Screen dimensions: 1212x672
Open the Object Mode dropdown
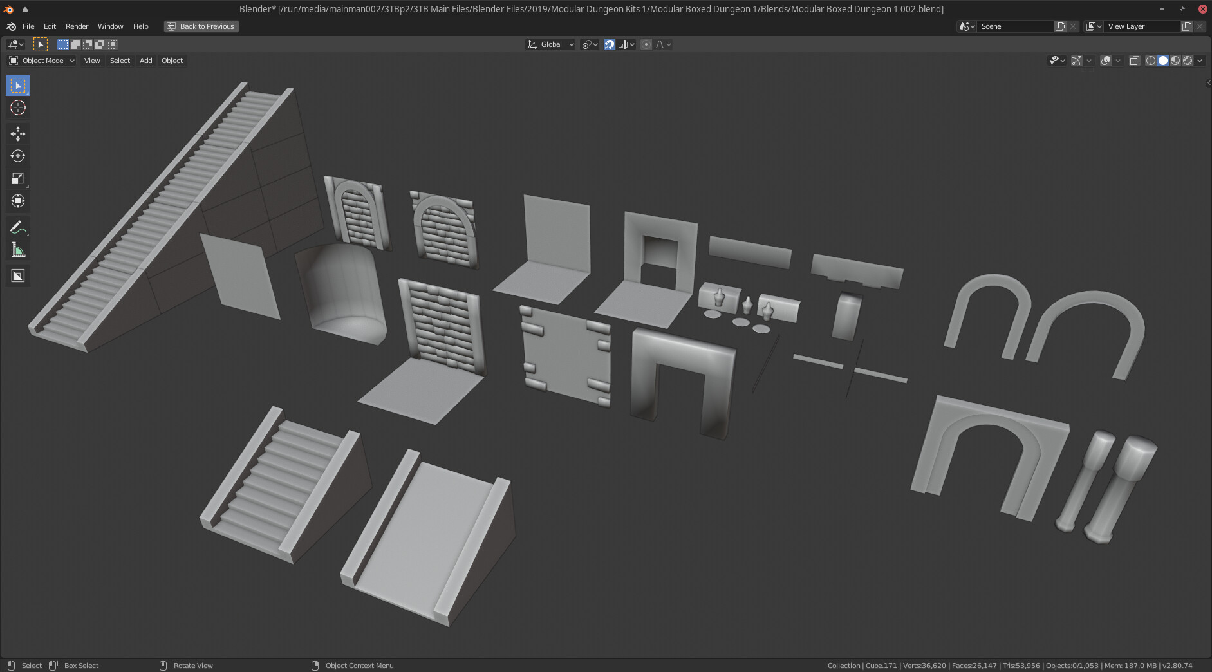point(41,60)
